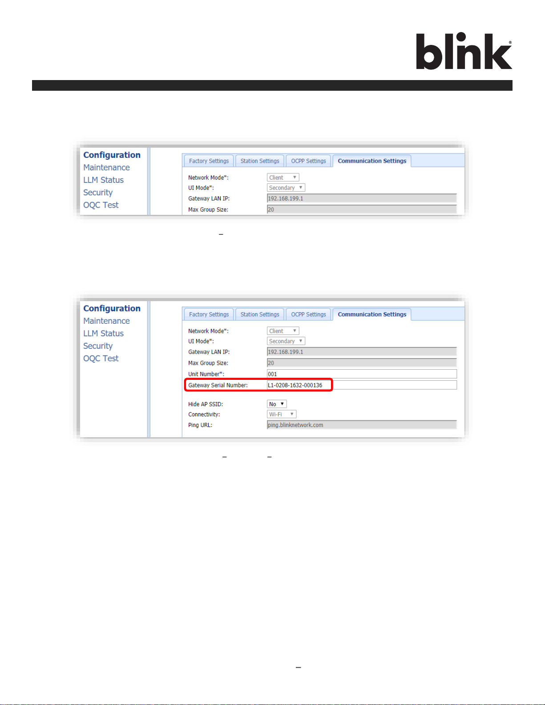Click Gateway LAN IP field in upper screenshot
545x705 pixels.
click(x=362, y=198)
